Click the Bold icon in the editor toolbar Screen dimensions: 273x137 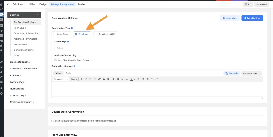tap(81, 79)
